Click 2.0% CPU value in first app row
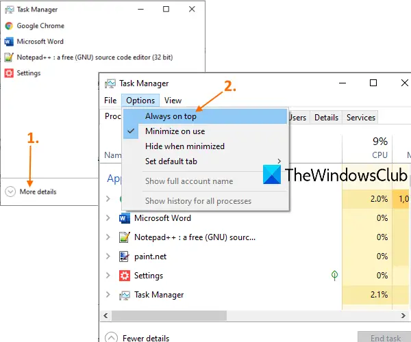The width and height of the screenshot is (411, 342). pos(379,199)
